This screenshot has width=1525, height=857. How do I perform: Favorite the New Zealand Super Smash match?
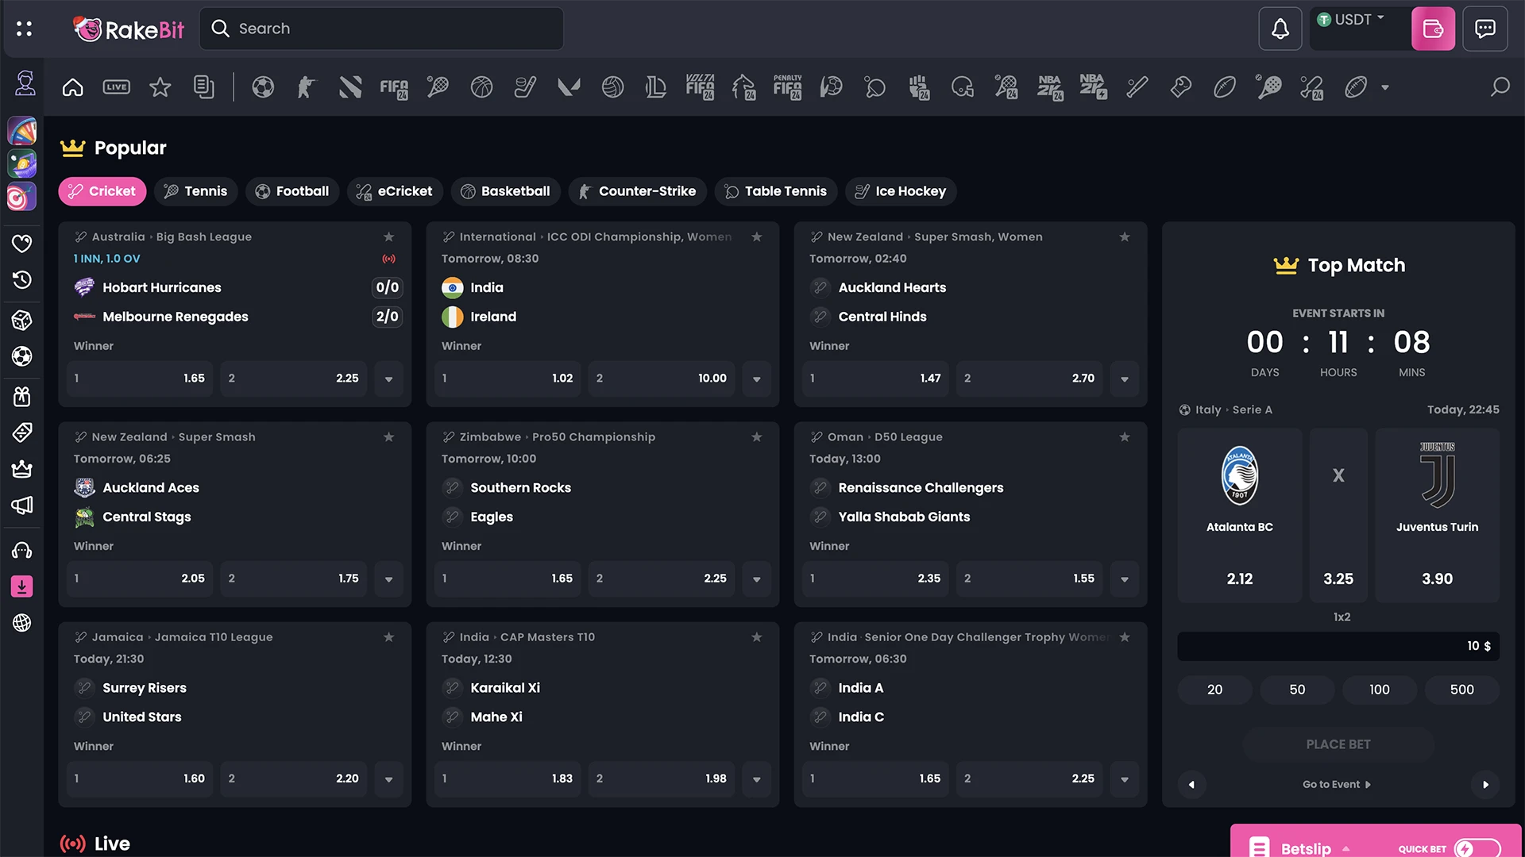click(388, 436)
